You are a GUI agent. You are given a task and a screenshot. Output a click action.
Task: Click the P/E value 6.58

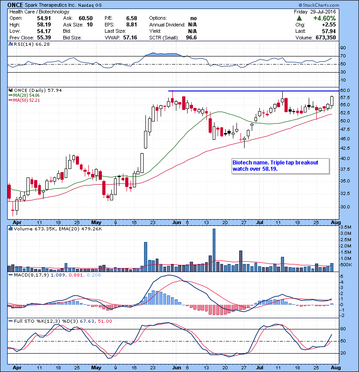coord(131,18)
